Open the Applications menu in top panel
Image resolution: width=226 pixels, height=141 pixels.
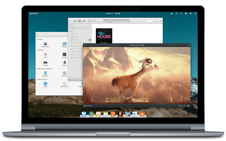click(x=34, y=13)
